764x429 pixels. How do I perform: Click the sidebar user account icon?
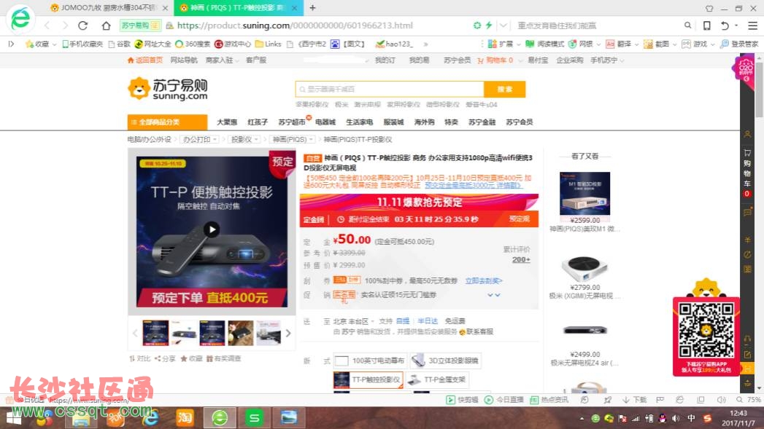point(747,134)
